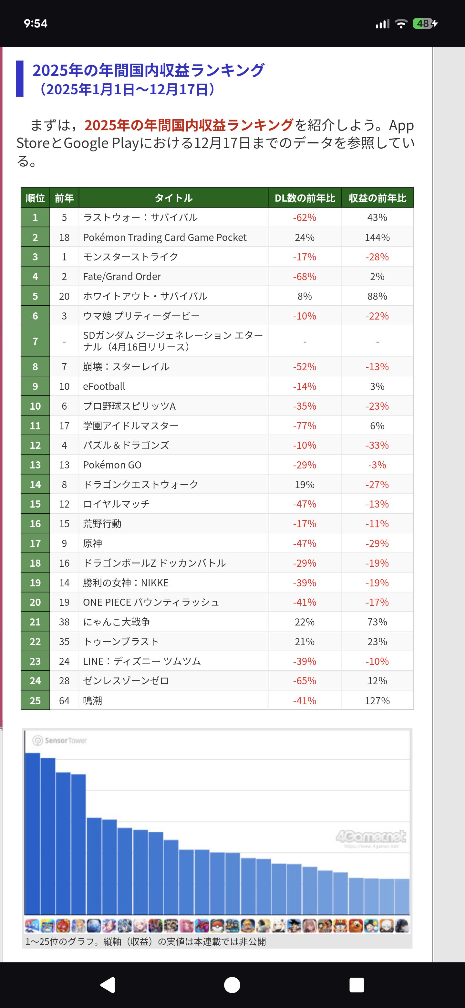Tap the Tsum Tsum Mickey icon below the graph

372,925
